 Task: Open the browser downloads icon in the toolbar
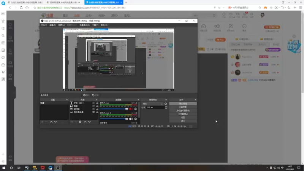point(271,8)
